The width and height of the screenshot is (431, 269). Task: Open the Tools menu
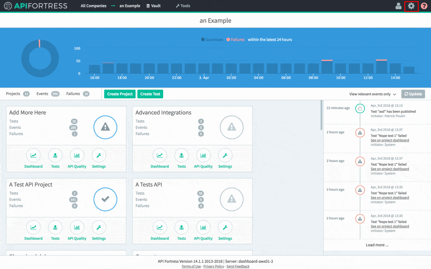click(183, 6)
